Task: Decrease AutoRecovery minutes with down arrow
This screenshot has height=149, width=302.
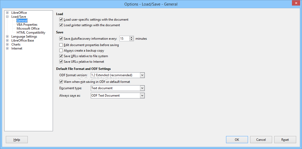Action: click(x=132, y=40)
